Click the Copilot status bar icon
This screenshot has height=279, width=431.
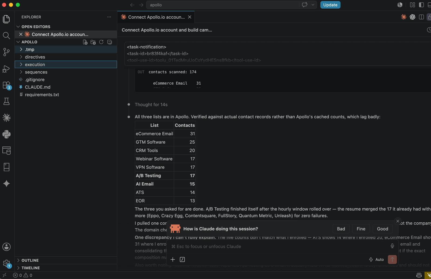(419, 275)
